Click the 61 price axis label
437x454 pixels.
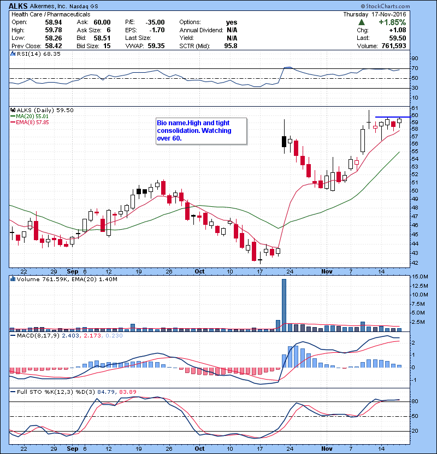click(415, 108)
